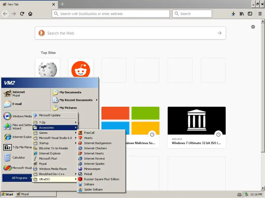
Task: Start Internet Checkers
Action: 101,148
